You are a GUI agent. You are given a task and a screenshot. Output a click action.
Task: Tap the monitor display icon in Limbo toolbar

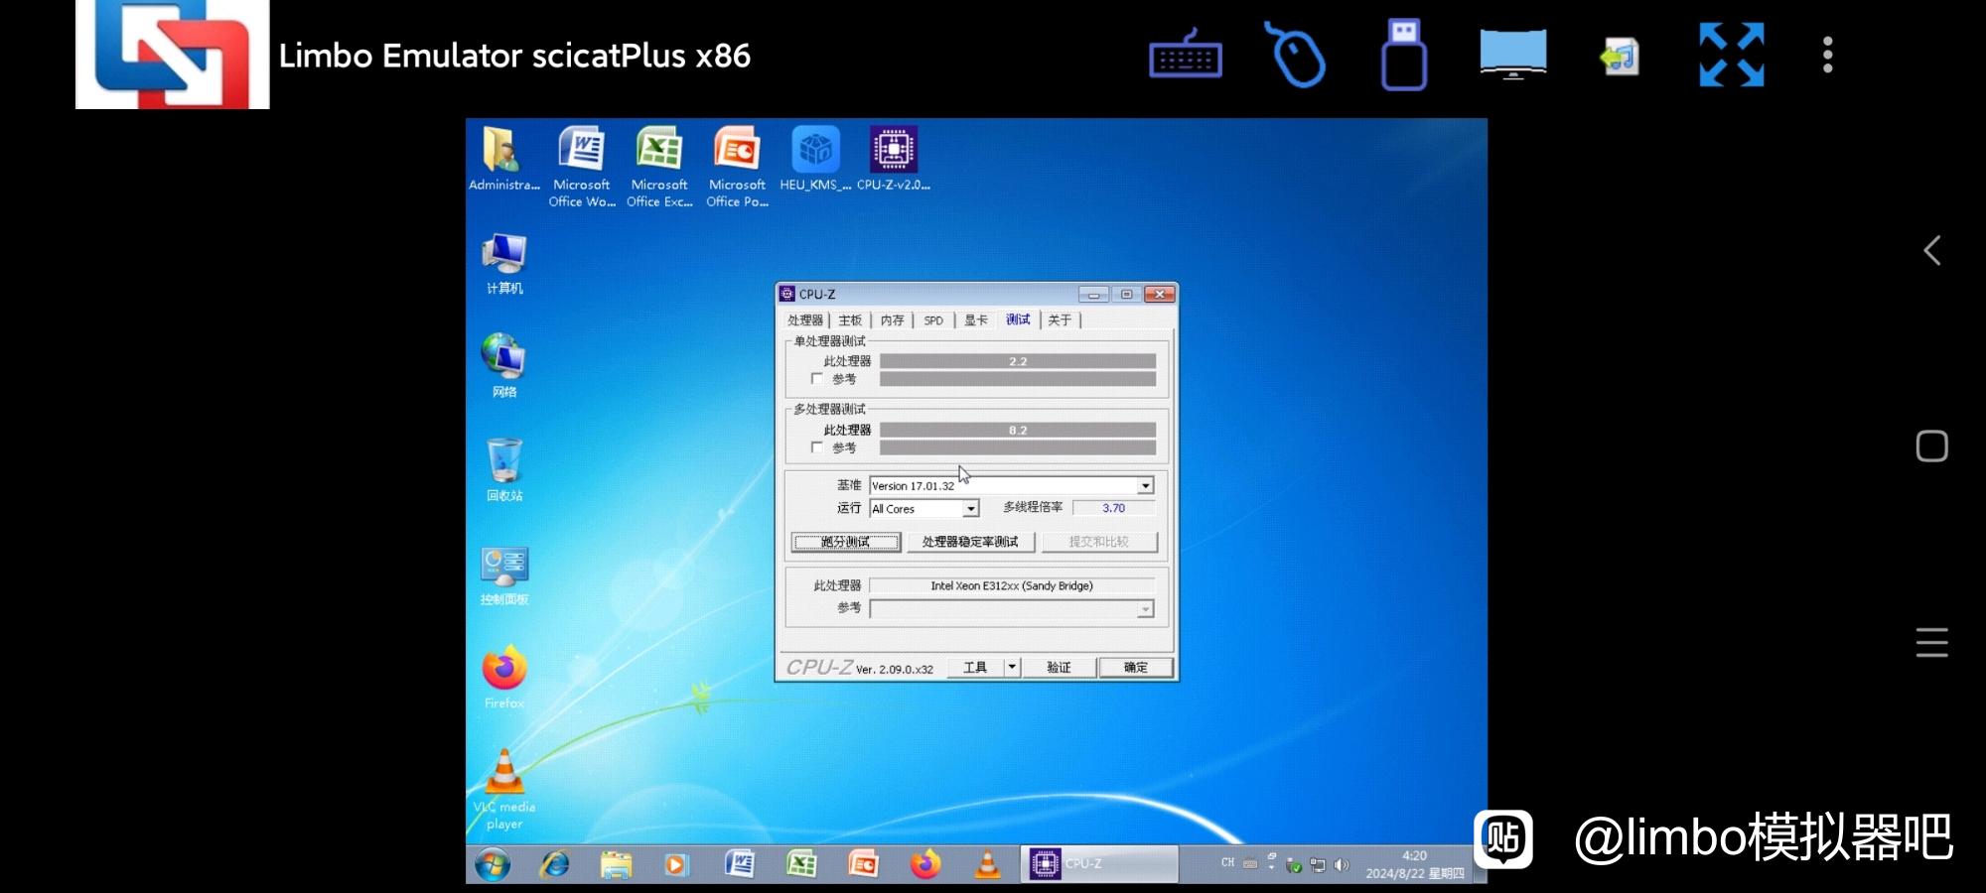(x=1512, y=54)
